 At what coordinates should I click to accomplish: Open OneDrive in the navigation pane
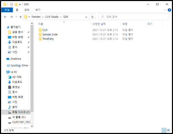[16, 59]
